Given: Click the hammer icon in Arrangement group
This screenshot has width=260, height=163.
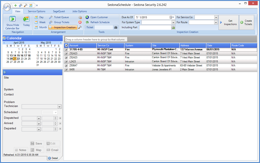Looking at the screenshot, I should [x=80, y=27].
